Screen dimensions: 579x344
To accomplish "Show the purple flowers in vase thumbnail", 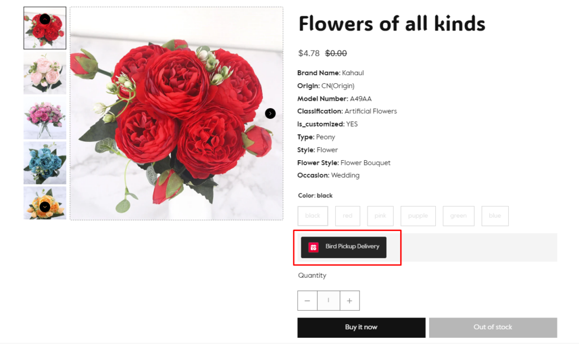I will coord(45,118).
